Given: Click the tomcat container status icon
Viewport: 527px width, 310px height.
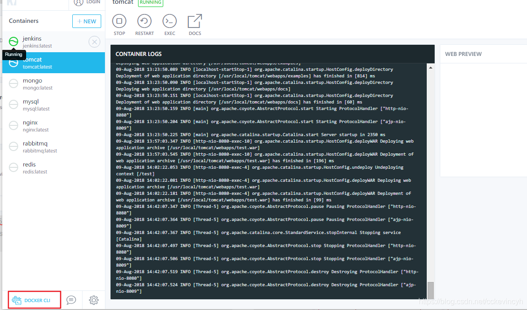Looking at the screenshot, I should [x=14, y=62].
